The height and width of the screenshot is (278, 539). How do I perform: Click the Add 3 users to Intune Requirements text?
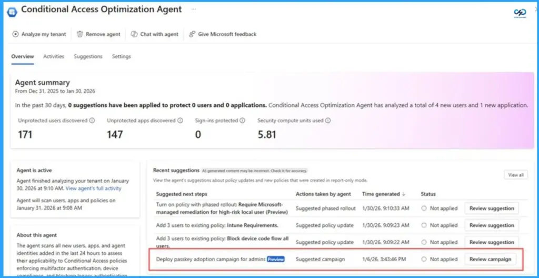point(217,225)
